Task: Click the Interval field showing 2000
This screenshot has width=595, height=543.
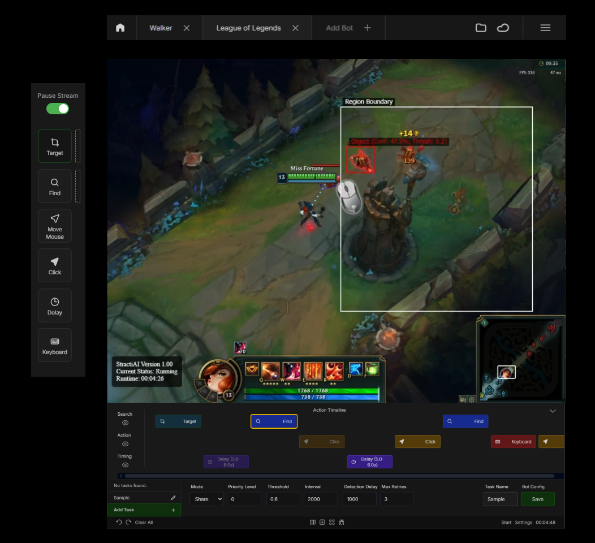Action: click(321, 499)
